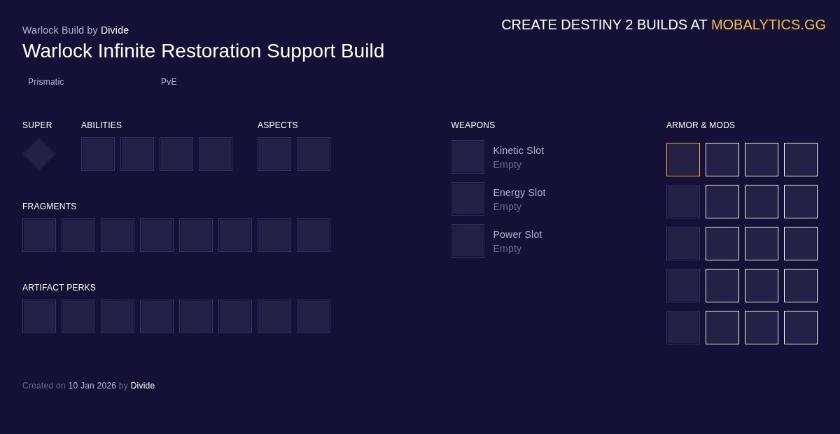Open the last Armor & Mods grid slot
The height and width of the screenshot is (434, 840).
tap(801, 328)
